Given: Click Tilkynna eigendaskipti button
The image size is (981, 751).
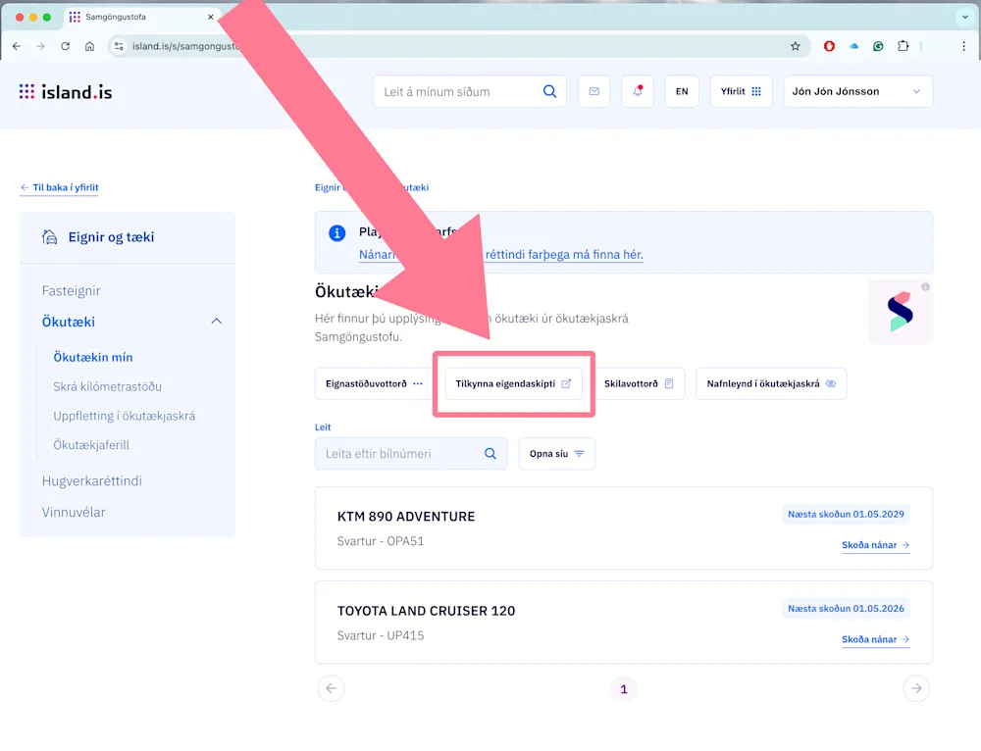Looking at the screenshot, I should (513, 384).
